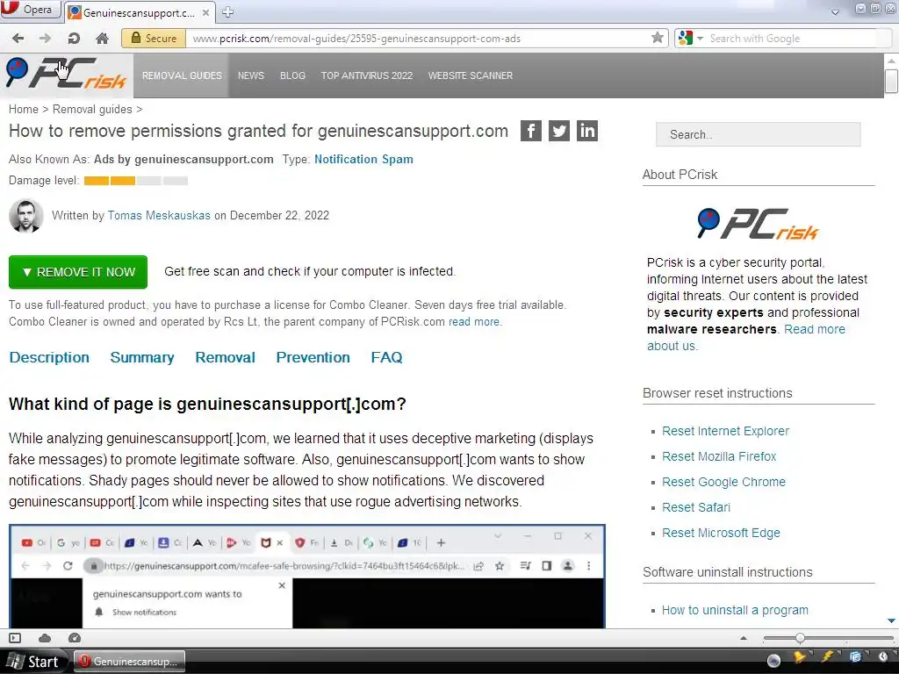Open the Opera Link cloud icon
This screenshot has height=674, width=899.
[x=45, y=638]
